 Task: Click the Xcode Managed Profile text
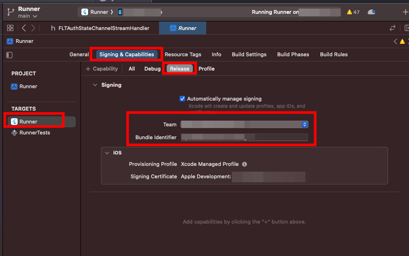209,164
